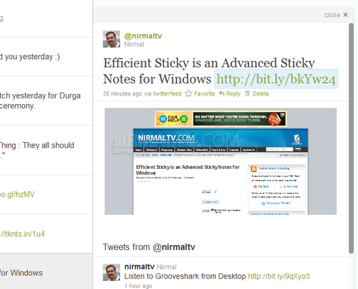The width and height of the screenshot is (358, 289).
Task: Click the 35 minutes ago timestamp
Action: 122,93
